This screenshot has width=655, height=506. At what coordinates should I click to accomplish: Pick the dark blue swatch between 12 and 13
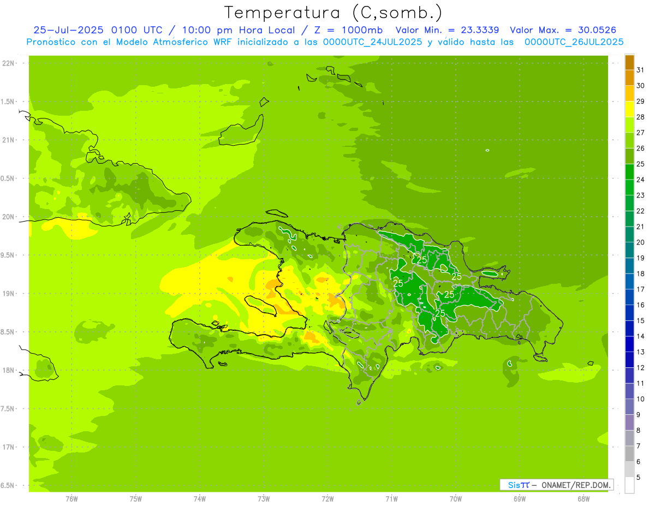pos(629,360)
